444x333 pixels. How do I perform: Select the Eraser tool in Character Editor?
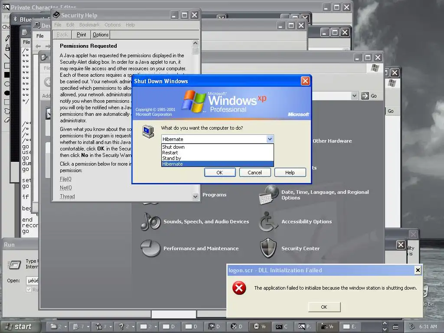click(x=7, y=120)
